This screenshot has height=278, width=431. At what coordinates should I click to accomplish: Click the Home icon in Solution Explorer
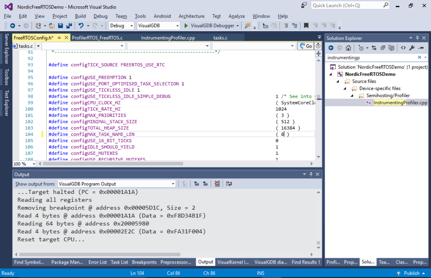(348, 48)
